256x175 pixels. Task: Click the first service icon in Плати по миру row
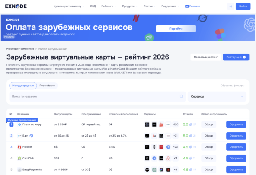tap(147, 124)
